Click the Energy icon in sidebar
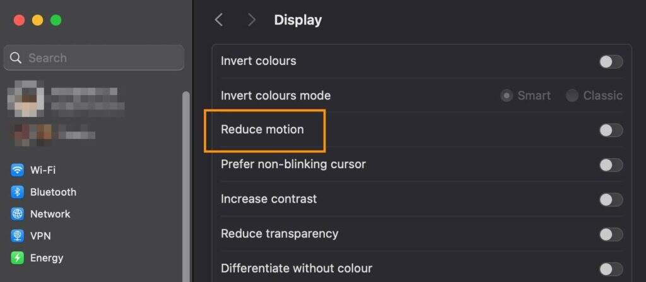The width and height of the screenshot is (646, 282). 18,258
